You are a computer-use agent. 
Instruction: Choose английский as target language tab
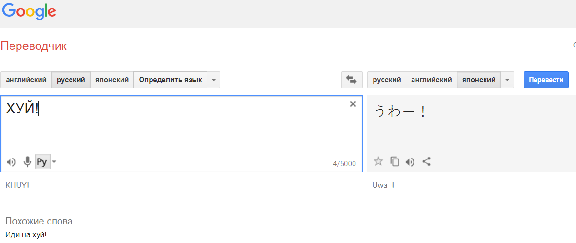[x=432, y=80]
